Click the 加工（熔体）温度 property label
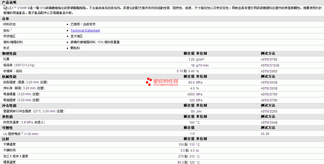The height and width of the screenshot is (164, 324). click(x=16, y=156)
